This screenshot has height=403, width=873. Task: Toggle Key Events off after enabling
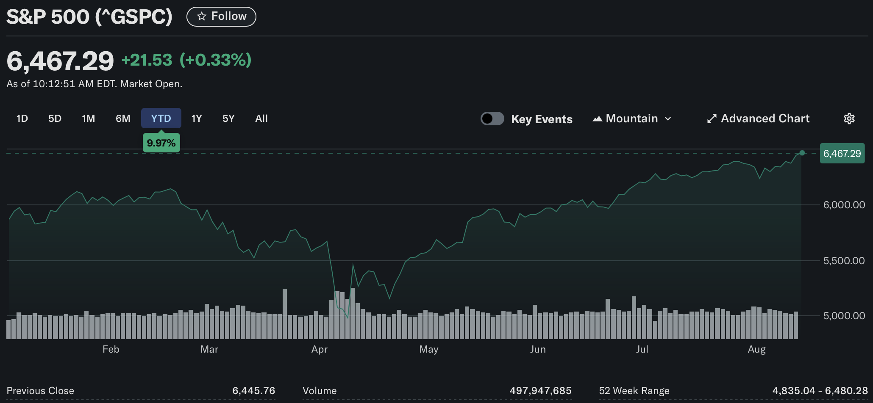pyautogui.click(x=492, y=119)
